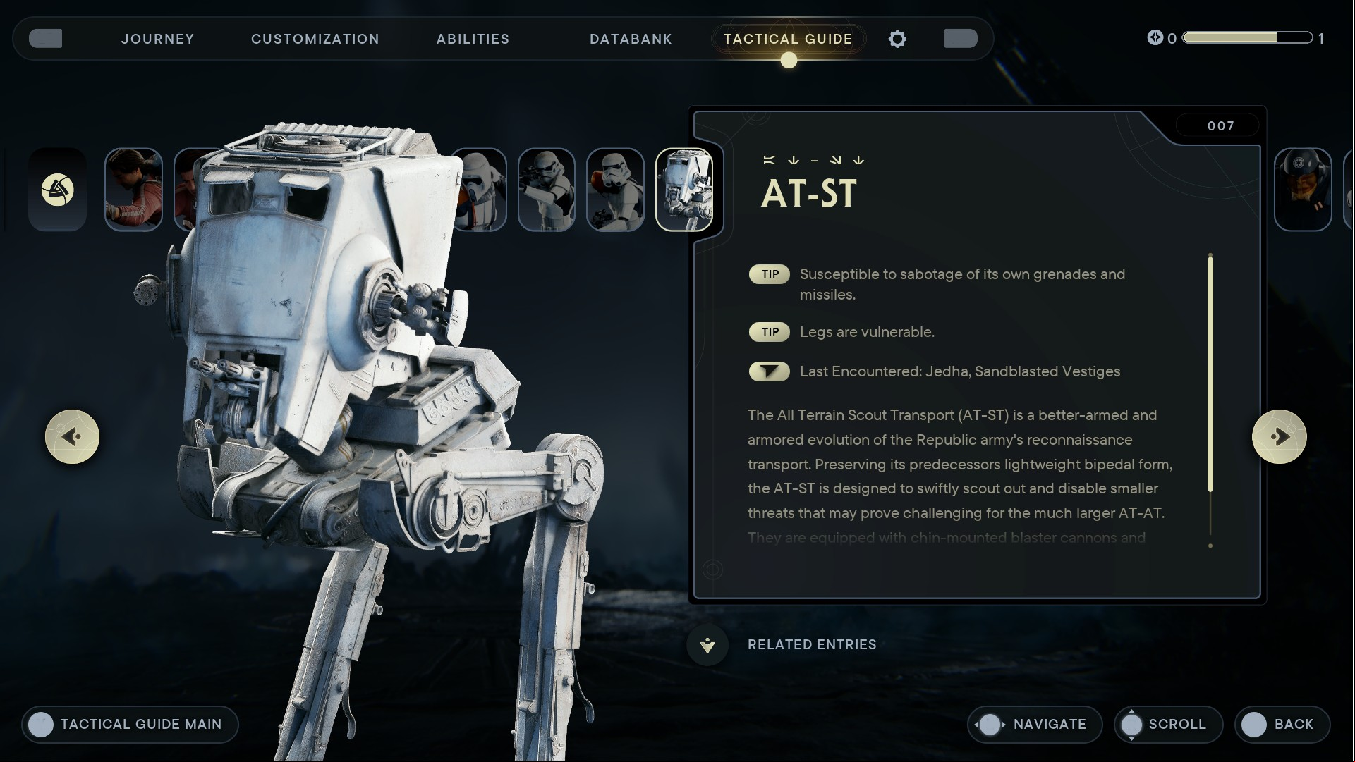Click the skill point icon in top right
The width and height of the screenshot is (1355, 762).
pos(1155,37)
